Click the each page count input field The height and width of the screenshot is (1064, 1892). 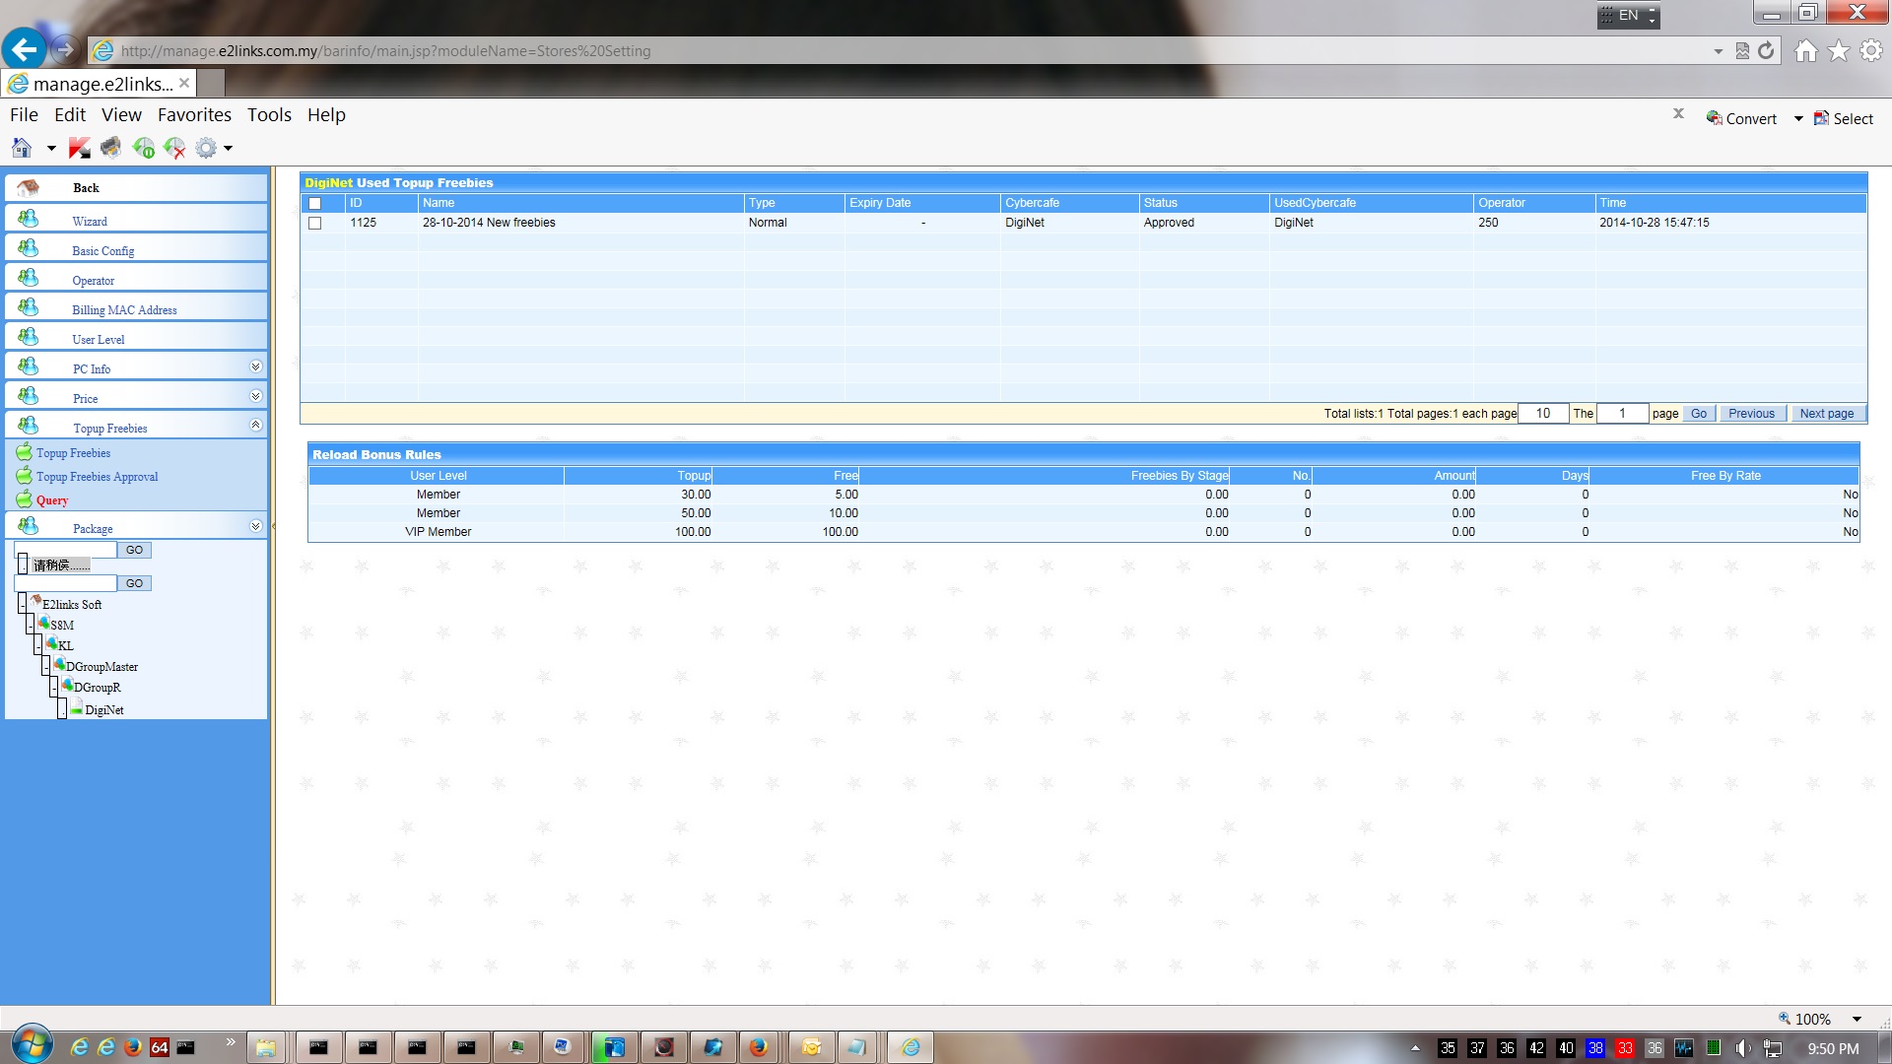1542,414
